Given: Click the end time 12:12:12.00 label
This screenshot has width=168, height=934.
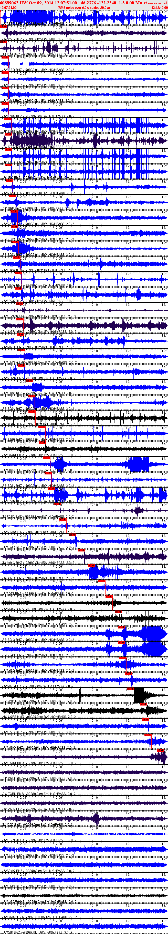Looking at the screenshot, I should tap(159, 7).
